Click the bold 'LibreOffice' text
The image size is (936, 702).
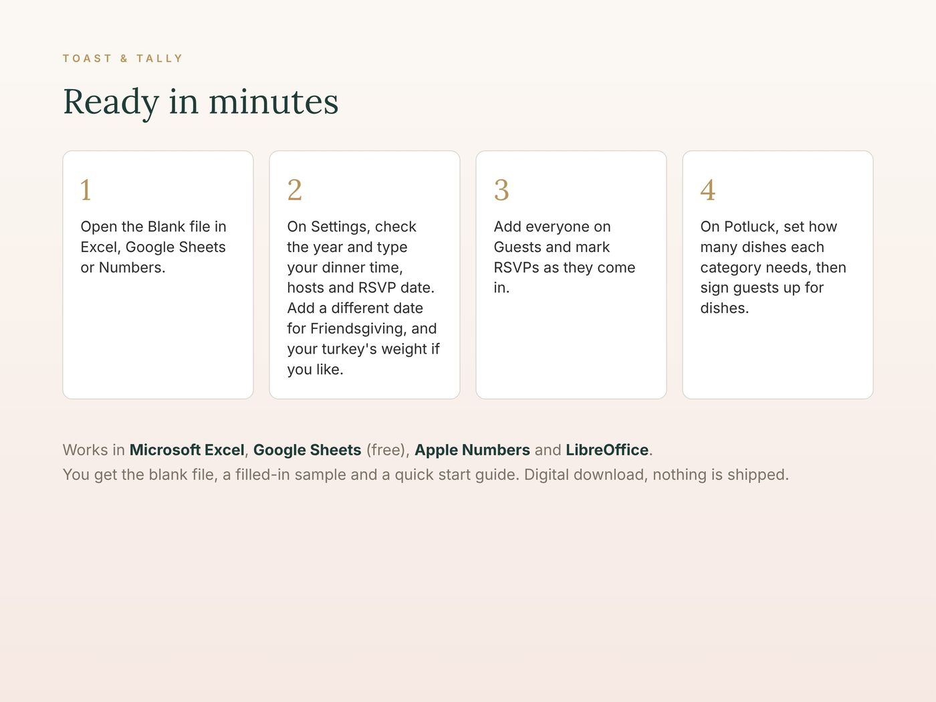pyautogui.click(x=607, y=450)
